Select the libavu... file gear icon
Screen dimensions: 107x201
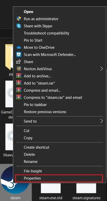point(9,137)
